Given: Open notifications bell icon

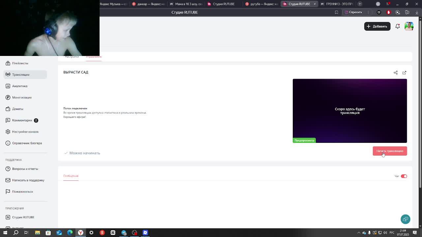Looking at the screenshot, I should (398, 26).
